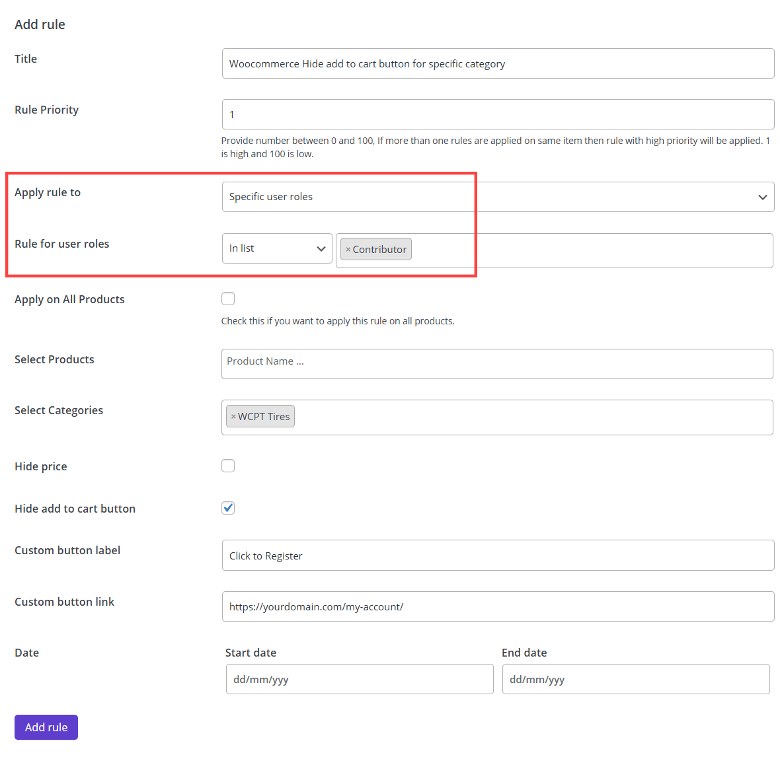Click inside Select Categories field
This screenshot has width=780, height=757.
tap(497, 417)
